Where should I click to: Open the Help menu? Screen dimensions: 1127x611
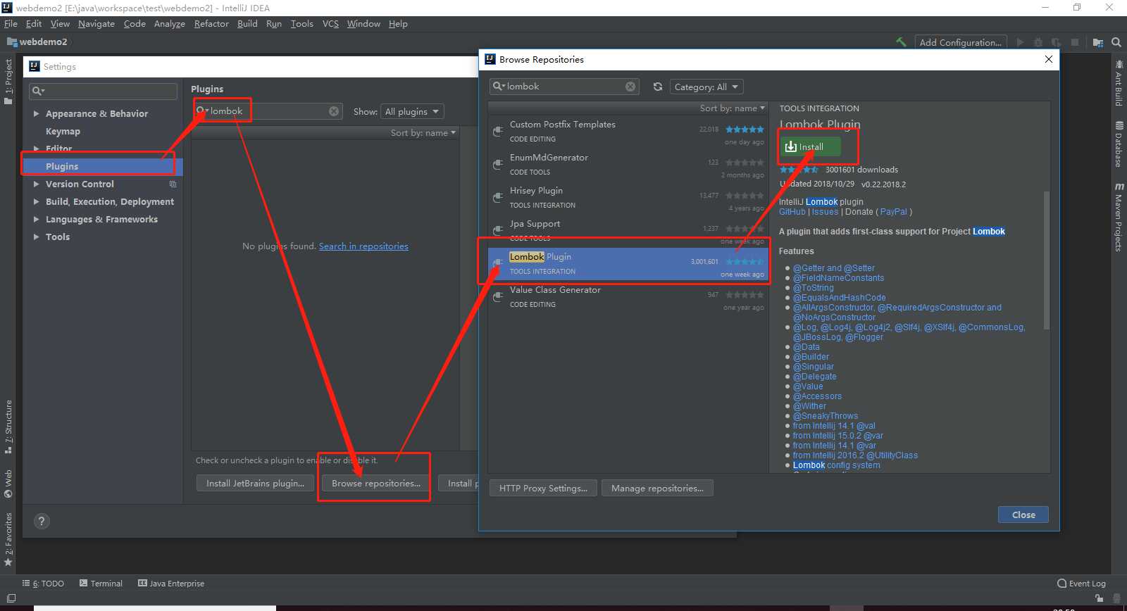point(398,24)
